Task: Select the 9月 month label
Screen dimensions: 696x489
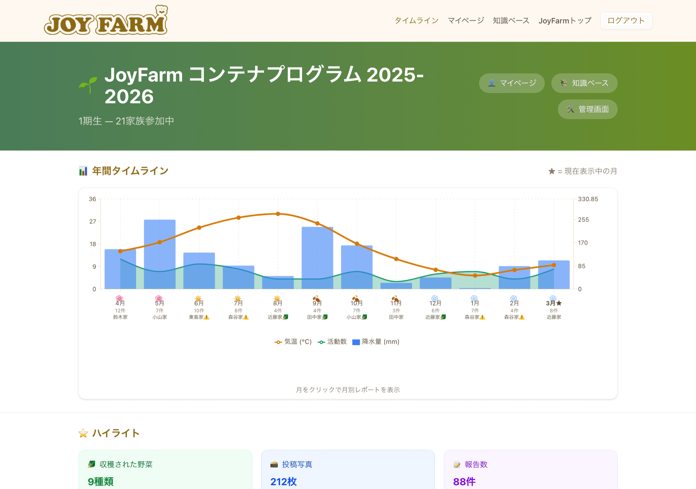Action: [x=317, y=303]
